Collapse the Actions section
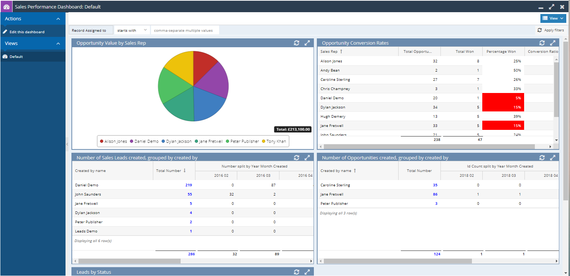The image size is (570, 276). [x=58, y=19]
